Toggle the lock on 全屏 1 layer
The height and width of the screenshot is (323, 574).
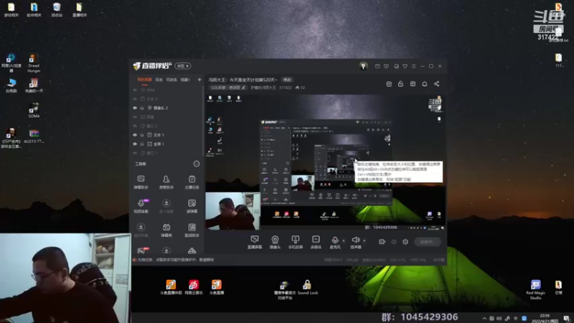click(x=142, y=144)
